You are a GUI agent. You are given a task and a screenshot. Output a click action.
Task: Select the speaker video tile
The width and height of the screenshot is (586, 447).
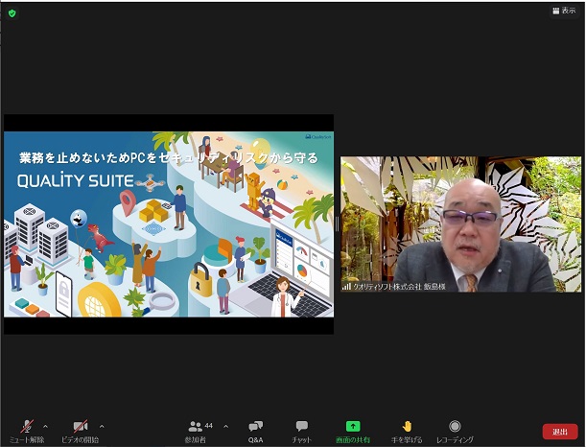tap(460, 223)
